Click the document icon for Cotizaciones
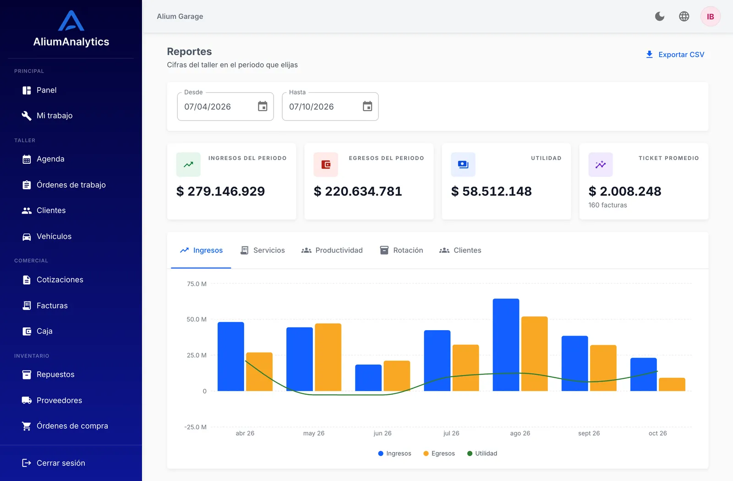 coord(27,280)
